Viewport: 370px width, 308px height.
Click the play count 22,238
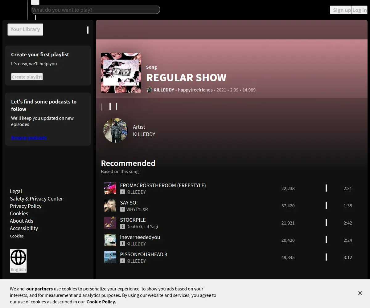click(288, 188)
